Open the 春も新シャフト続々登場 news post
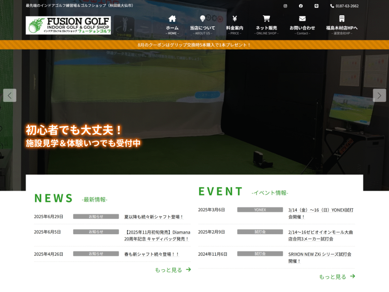The width and height of the screenshot is (389, 292). (x=152, y=254)
